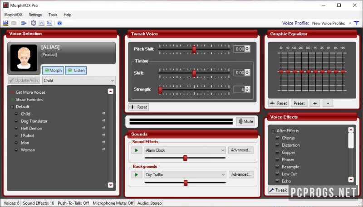363x207 pixels.
Task: Click the toolbar icon right of waveform icon
Action: (x=49, y=23)
